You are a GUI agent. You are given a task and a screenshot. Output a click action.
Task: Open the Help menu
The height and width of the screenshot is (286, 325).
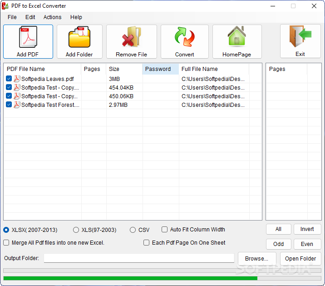point(76,17)
